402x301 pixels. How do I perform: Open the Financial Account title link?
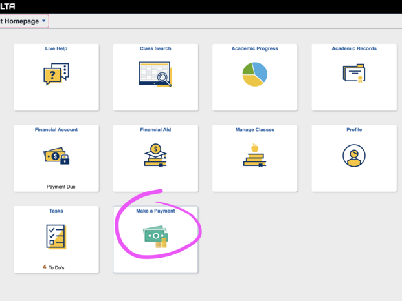tap(56, 130)
